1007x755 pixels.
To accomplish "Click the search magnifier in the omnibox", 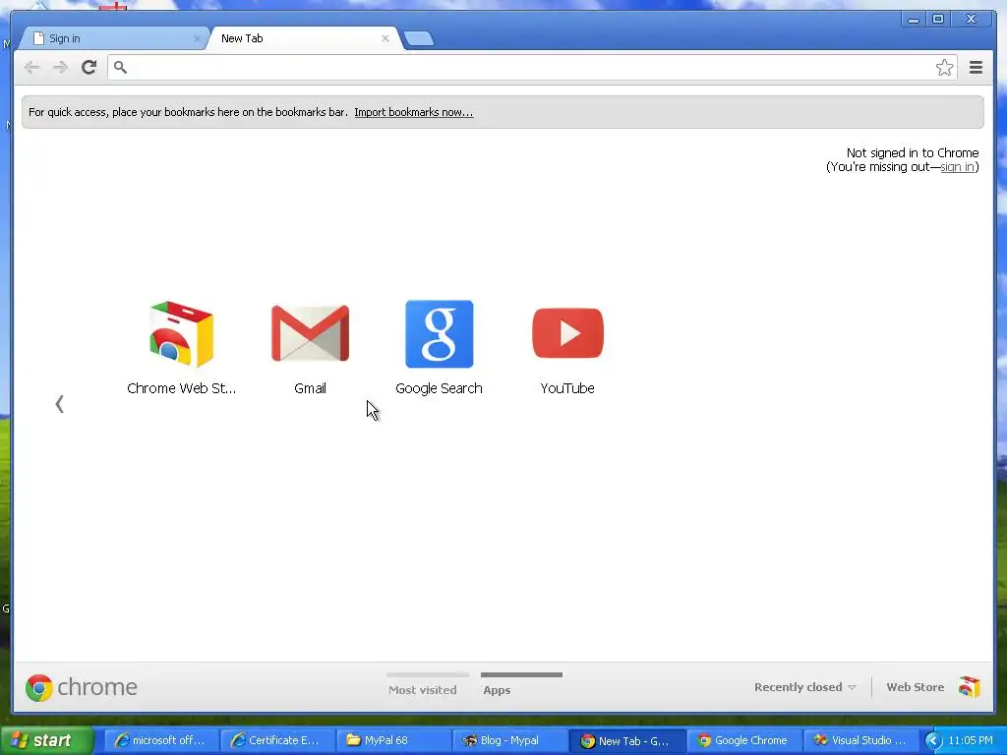I will pos(120,67).
